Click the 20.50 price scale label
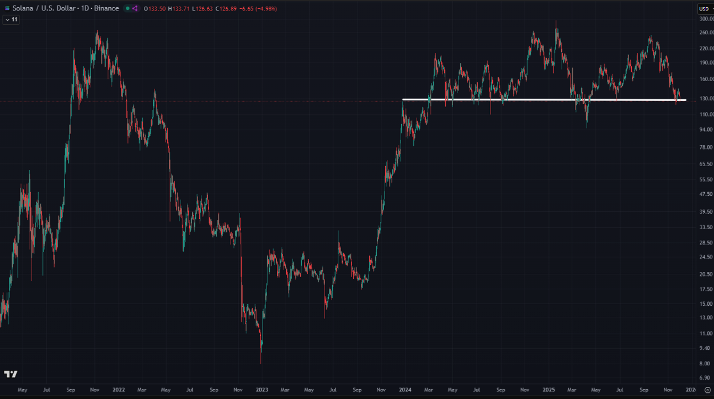714x399 pixels. point(706,274)
